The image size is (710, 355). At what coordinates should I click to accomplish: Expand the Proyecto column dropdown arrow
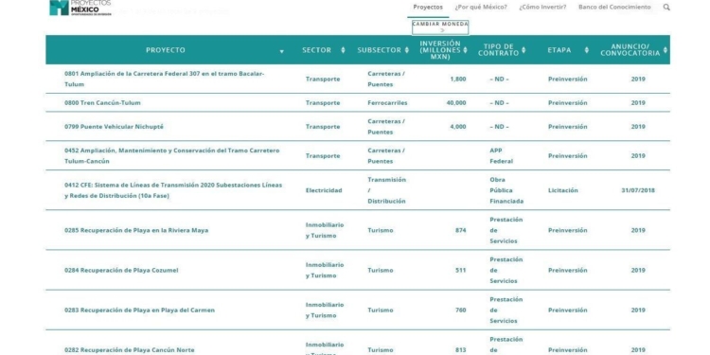coord(282,51)
